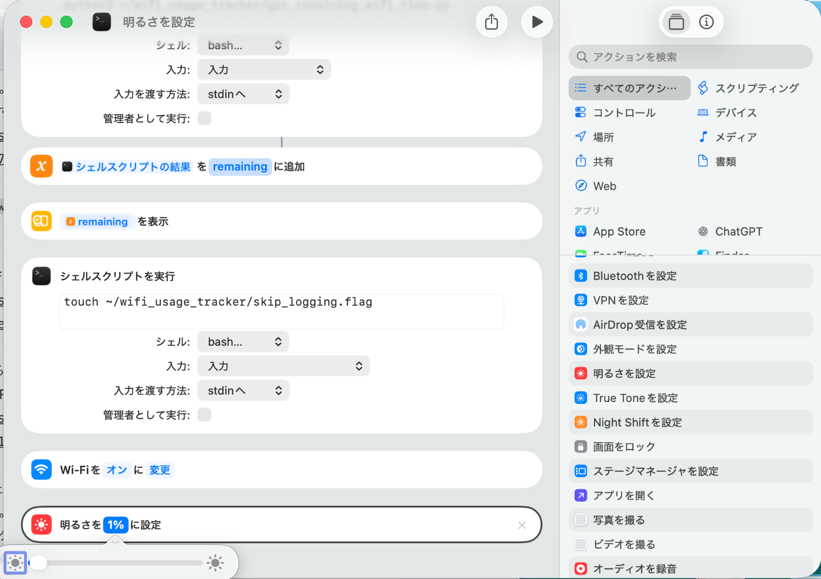Click the terminal icon of the second shell script action

coord(41,276)
